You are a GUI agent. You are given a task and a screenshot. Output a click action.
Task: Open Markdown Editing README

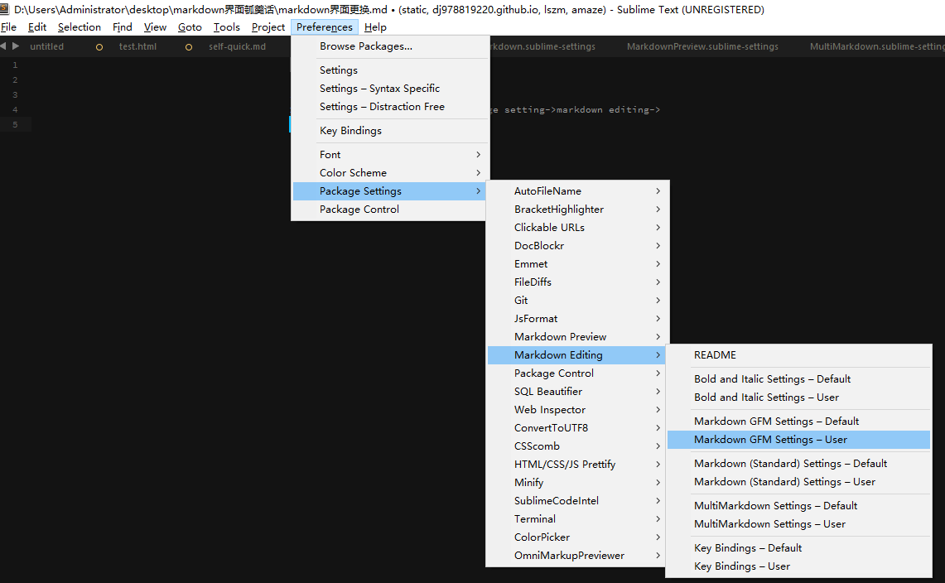click(715, 355)
